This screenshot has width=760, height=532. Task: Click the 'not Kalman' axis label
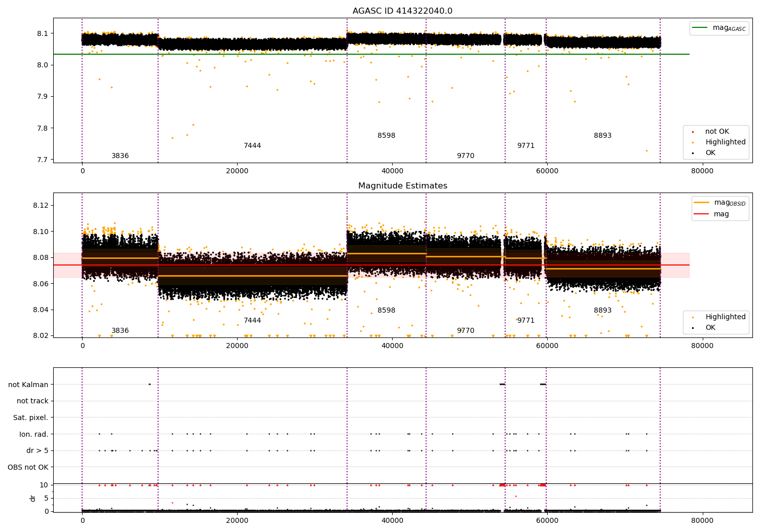pos(28,385)
